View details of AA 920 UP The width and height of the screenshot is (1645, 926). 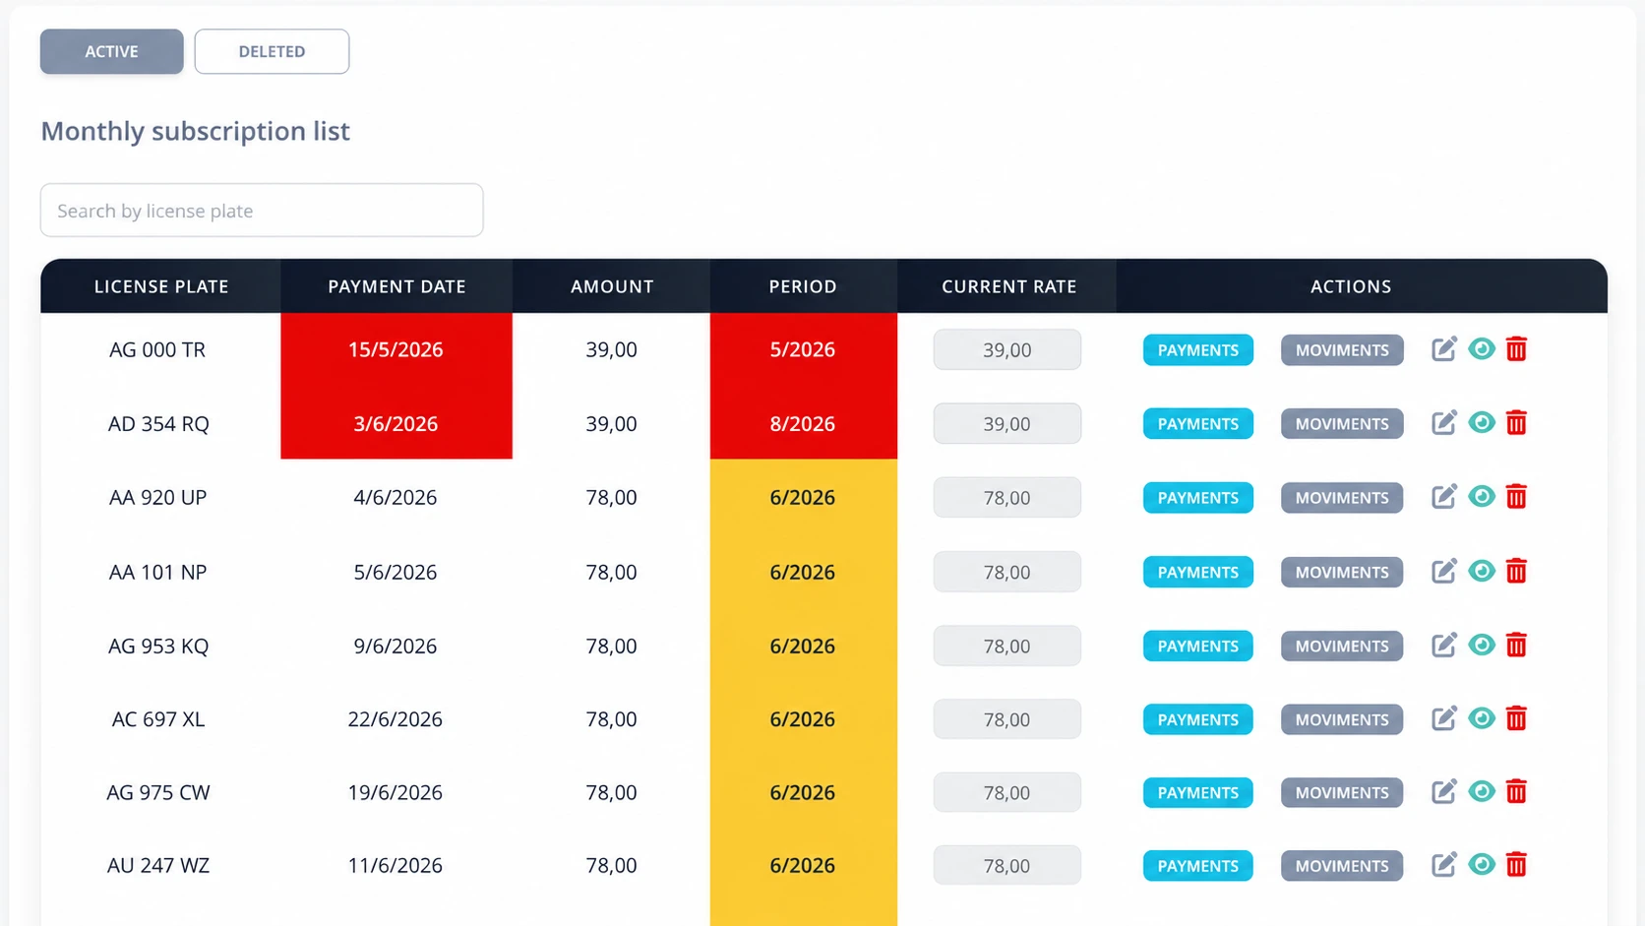click(x=1482, y=496)
